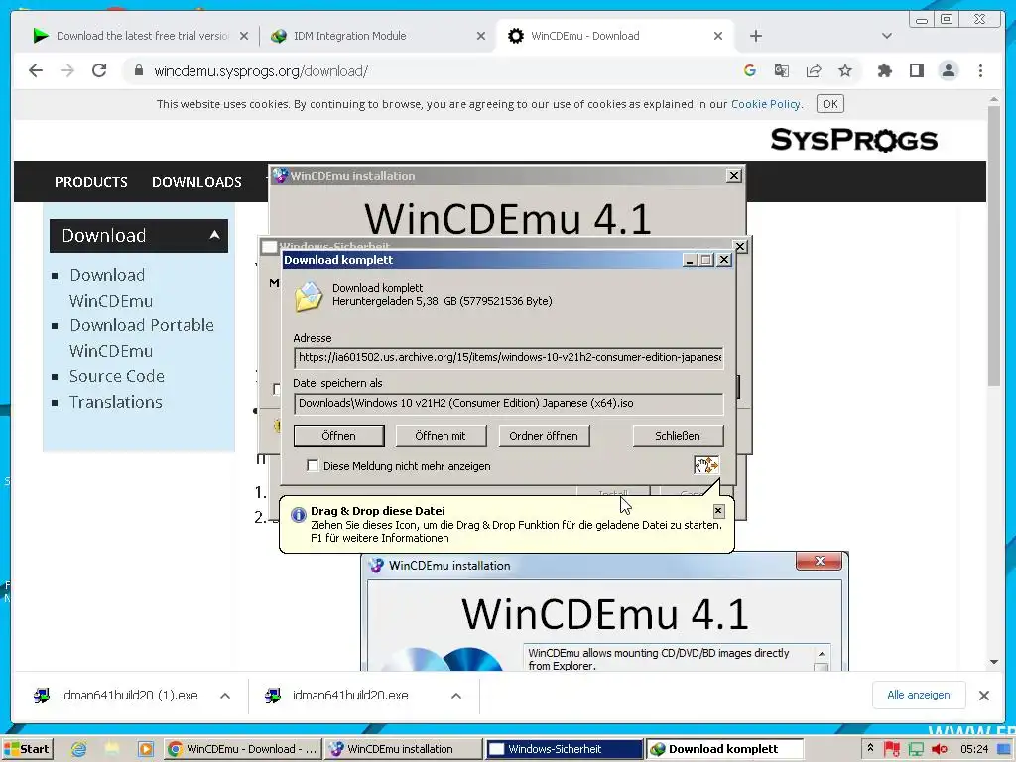Screen dimensions: 1016x762
Task: Expand options for idman641build20.exe download
Action: click(456, 696)
